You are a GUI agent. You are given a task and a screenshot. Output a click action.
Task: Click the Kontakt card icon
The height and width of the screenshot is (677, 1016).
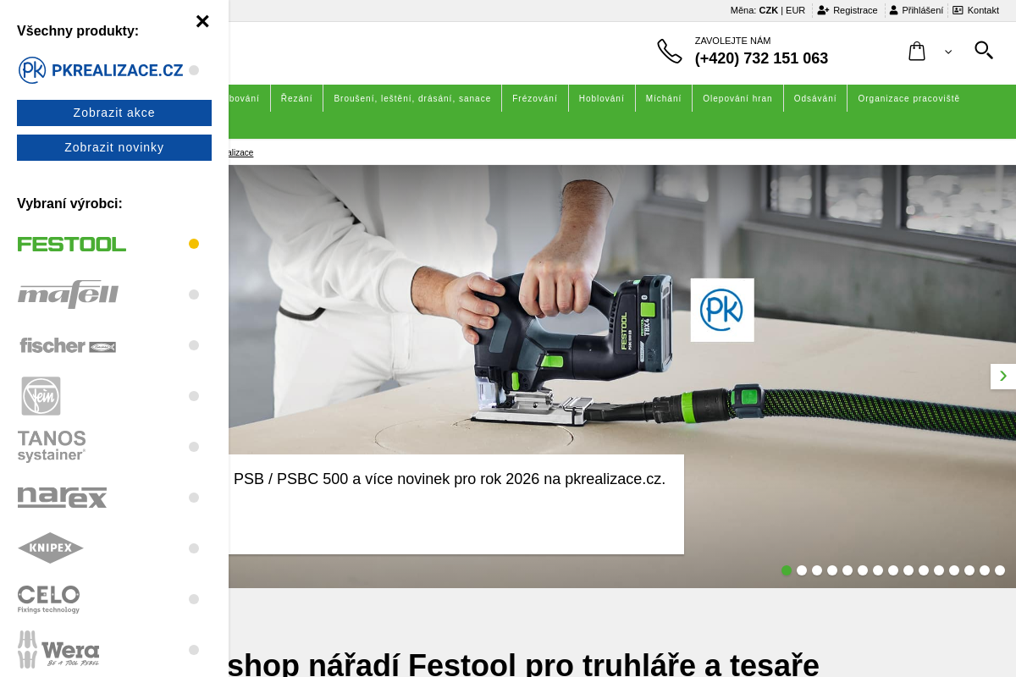point(958,10)
